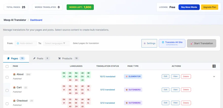
Task: Click the house icon beside About
Action: pyautogui.click(x=14, y=74)
